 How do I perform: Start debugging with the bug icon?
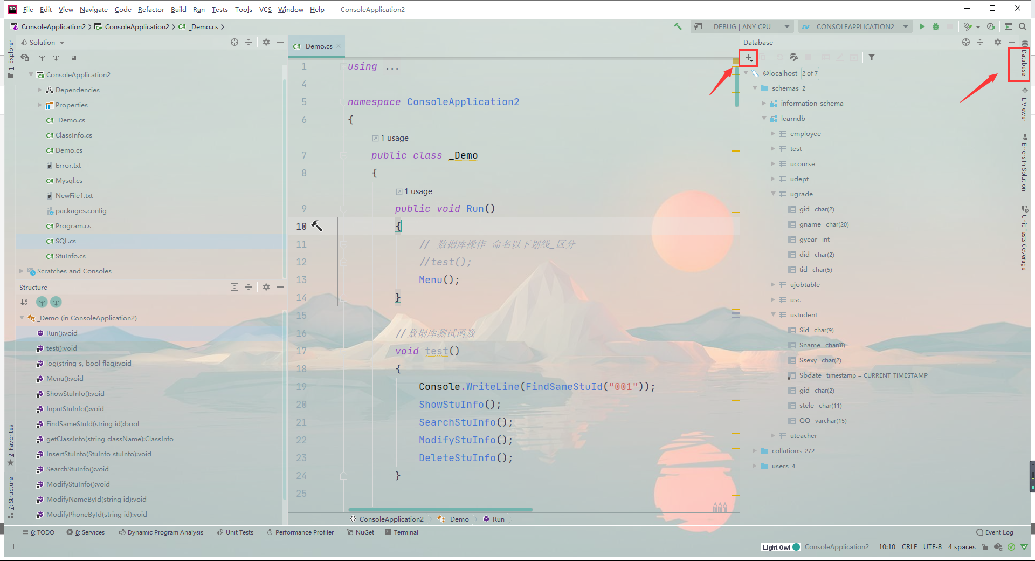(936, 26)
